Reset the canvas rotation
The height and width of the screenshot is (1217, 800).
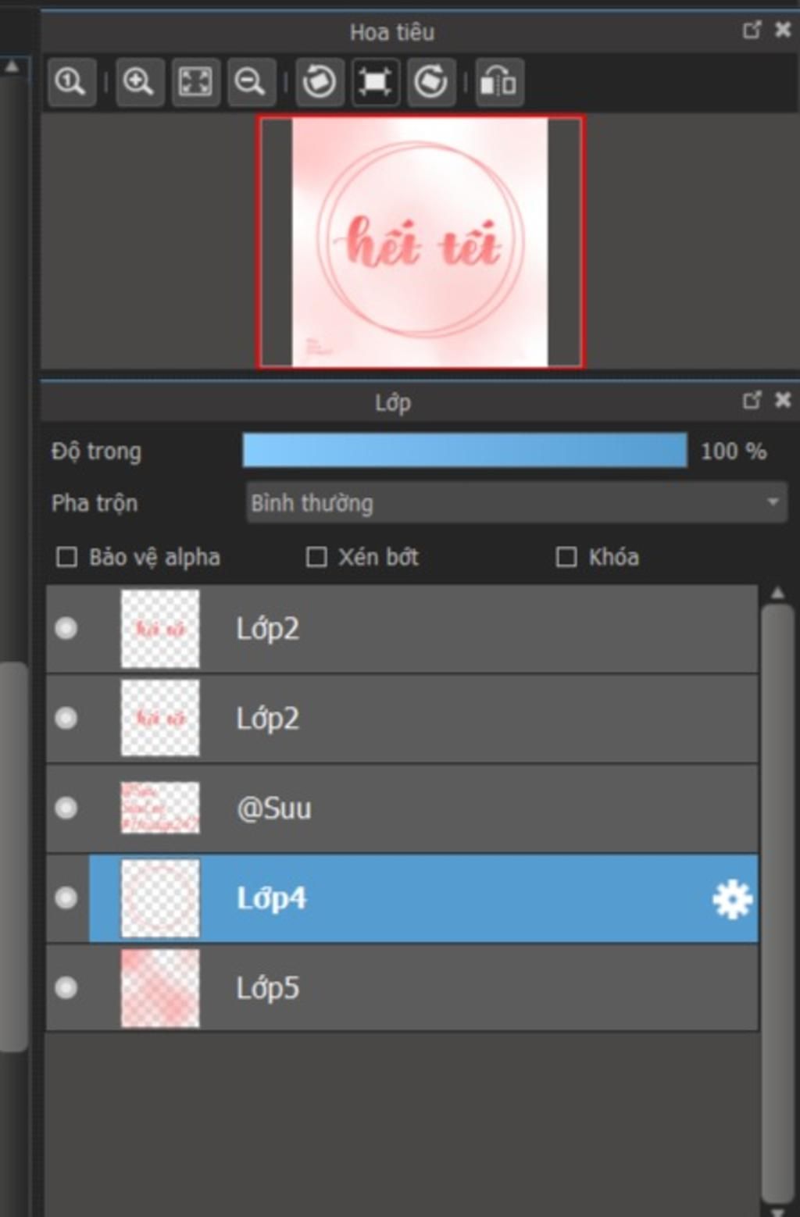[375, 82]
